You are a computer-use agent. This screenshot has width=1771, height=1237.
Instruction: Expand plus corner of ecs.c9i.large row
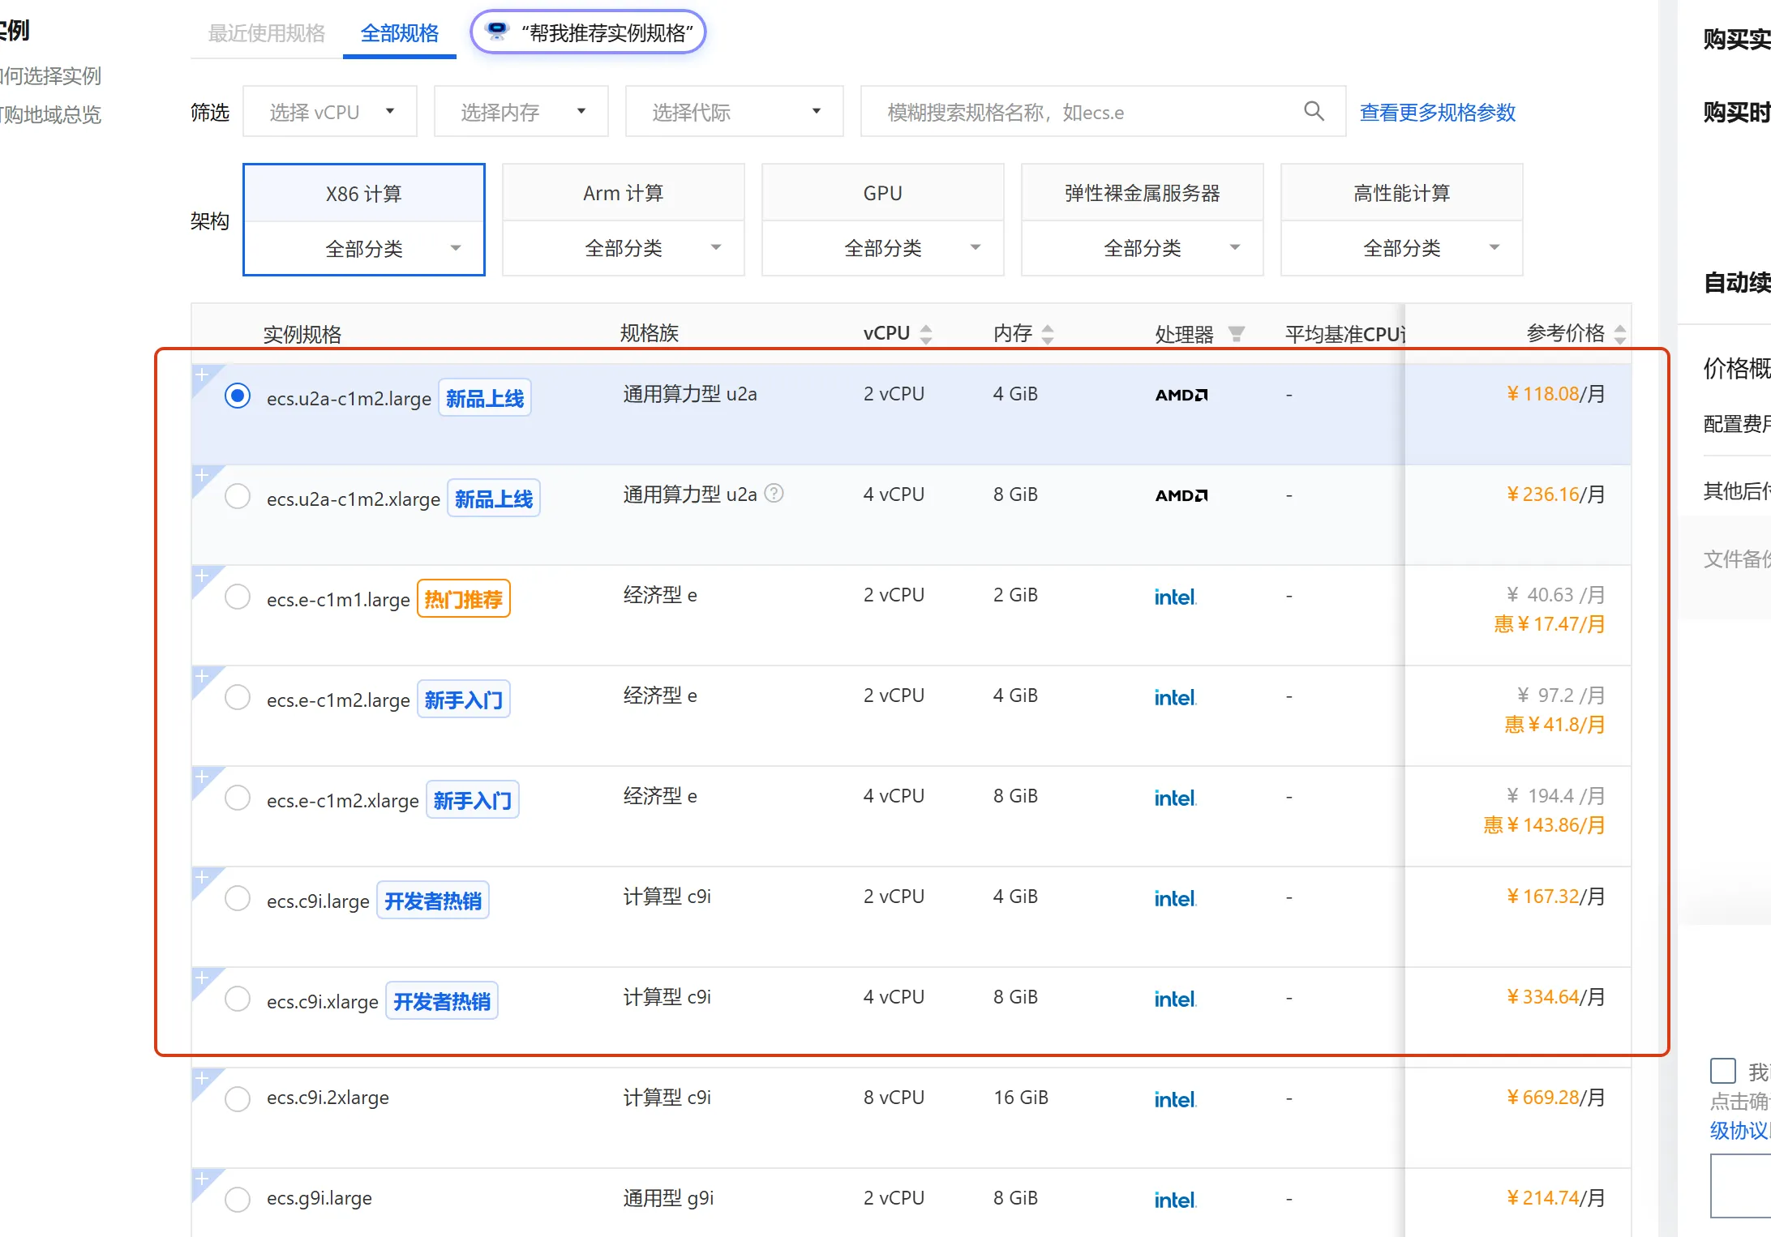(x=202, y=877)
